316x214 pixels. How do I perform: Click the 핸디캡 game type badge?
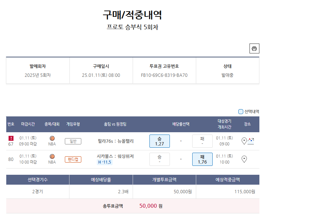(73, 159)
